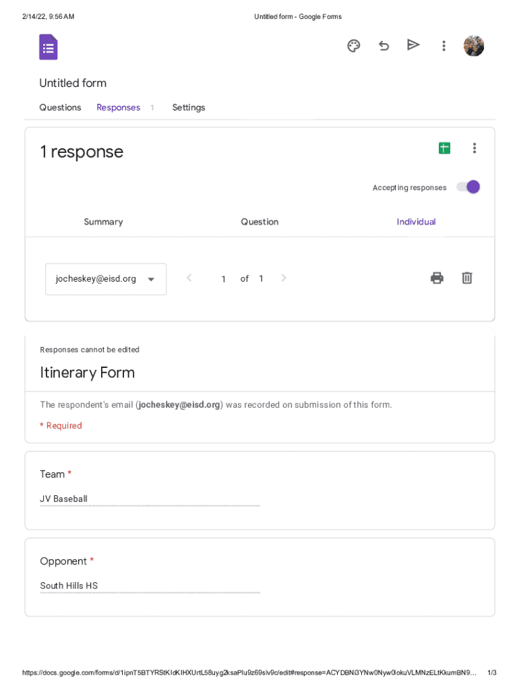Open the form's more options menu
The image size is (519, 690).
pyautogui.click(x=444, y=46)
